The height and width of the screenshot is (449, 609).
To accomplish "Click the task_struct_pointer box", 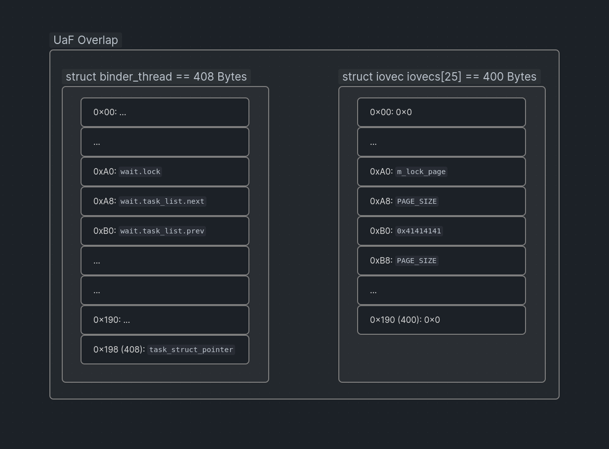I will click(165, 350).
